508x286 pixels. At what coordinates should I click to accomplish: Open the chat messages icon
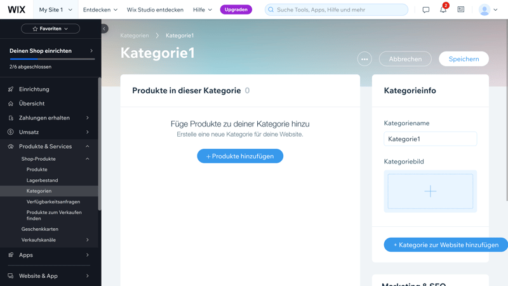426,10
